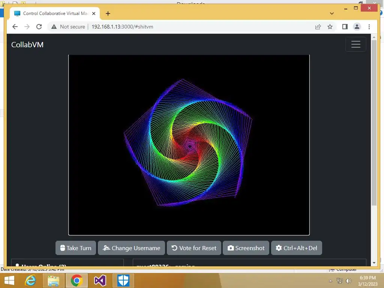Maximize the Chrome window
The width and height of the screenshot is (384, 288).
click(x=356, y=8)
